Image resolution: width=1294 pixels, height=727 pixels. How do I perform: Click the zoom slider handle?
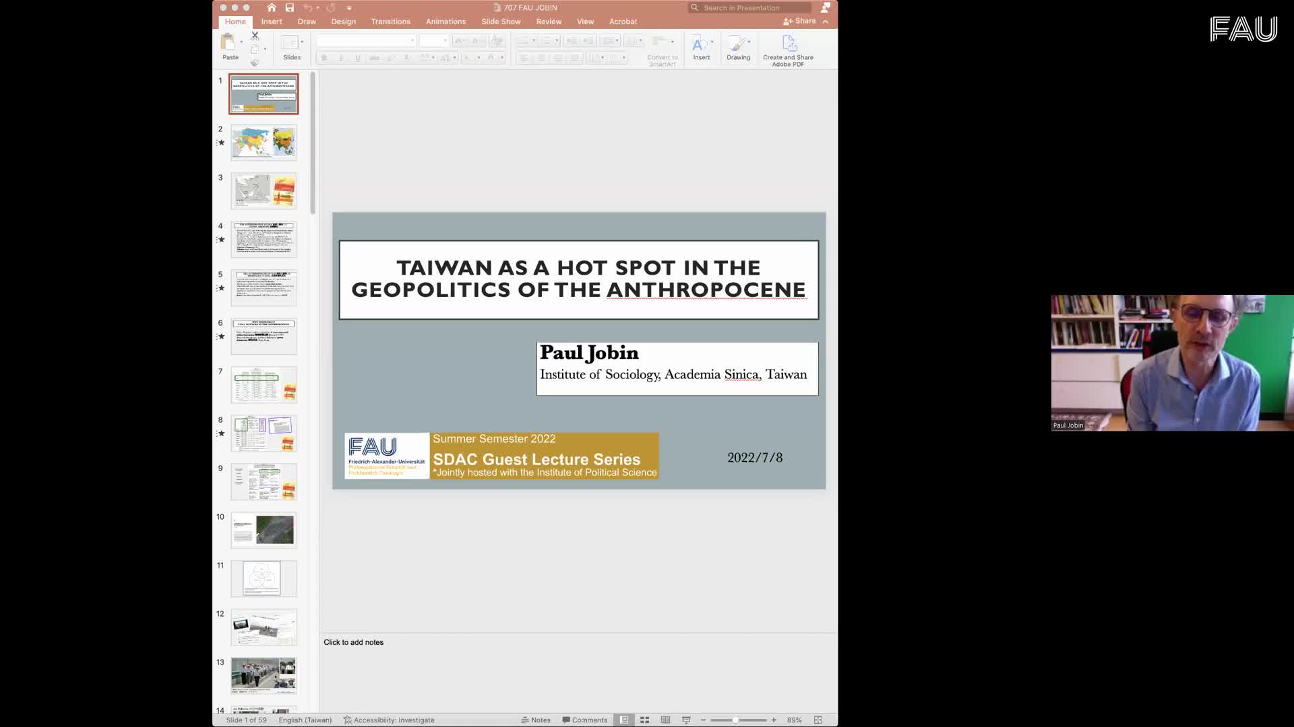[735, 720]
